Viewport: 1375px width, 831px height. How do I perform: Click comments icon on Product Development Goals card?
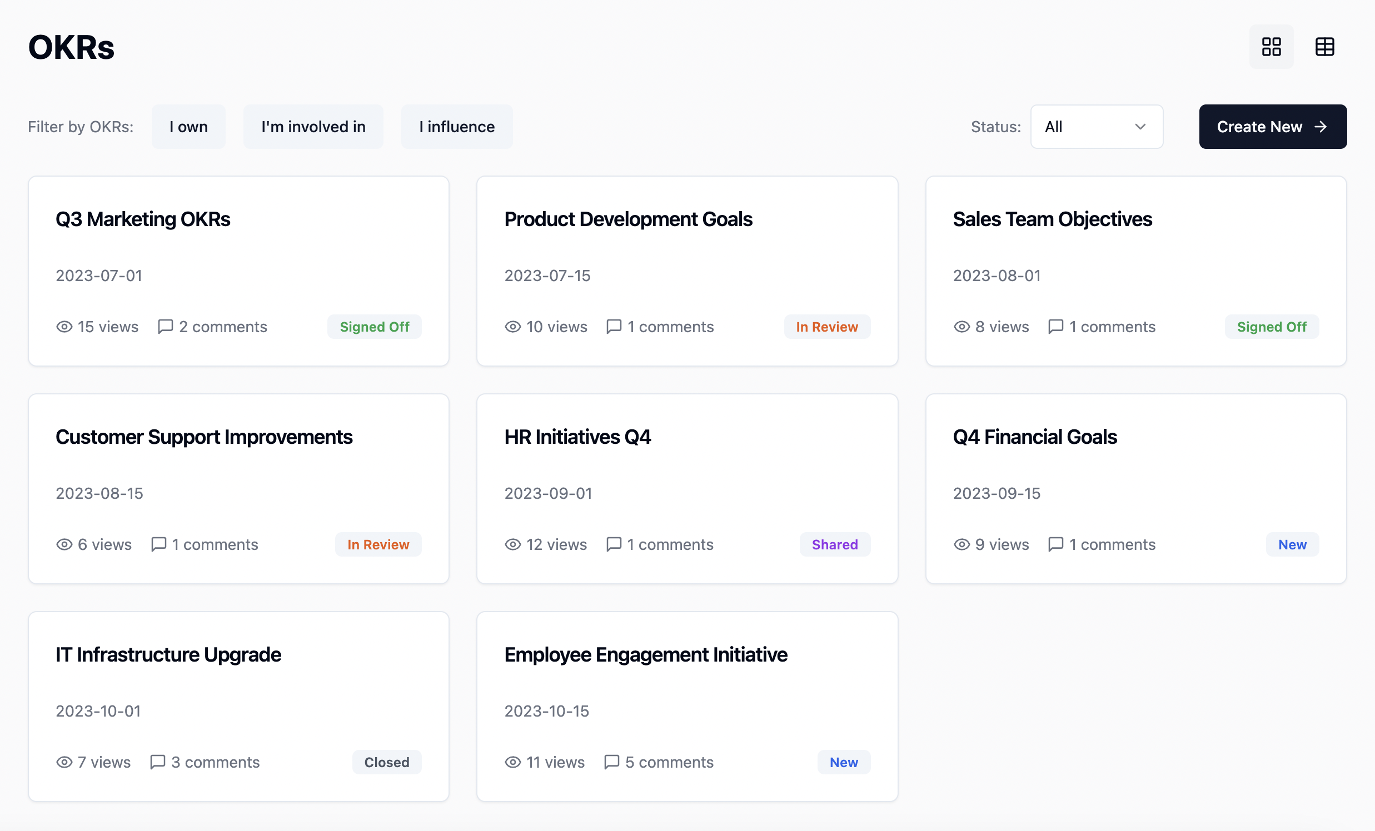coord(613,327)
